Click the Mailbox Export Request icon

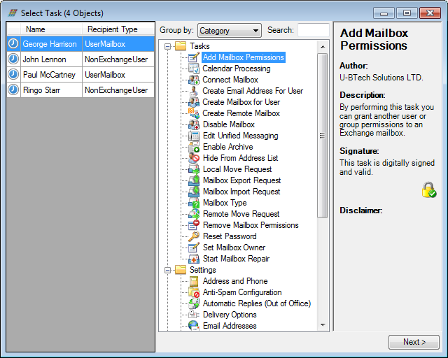pyautogui.click(x=194, y=180)
